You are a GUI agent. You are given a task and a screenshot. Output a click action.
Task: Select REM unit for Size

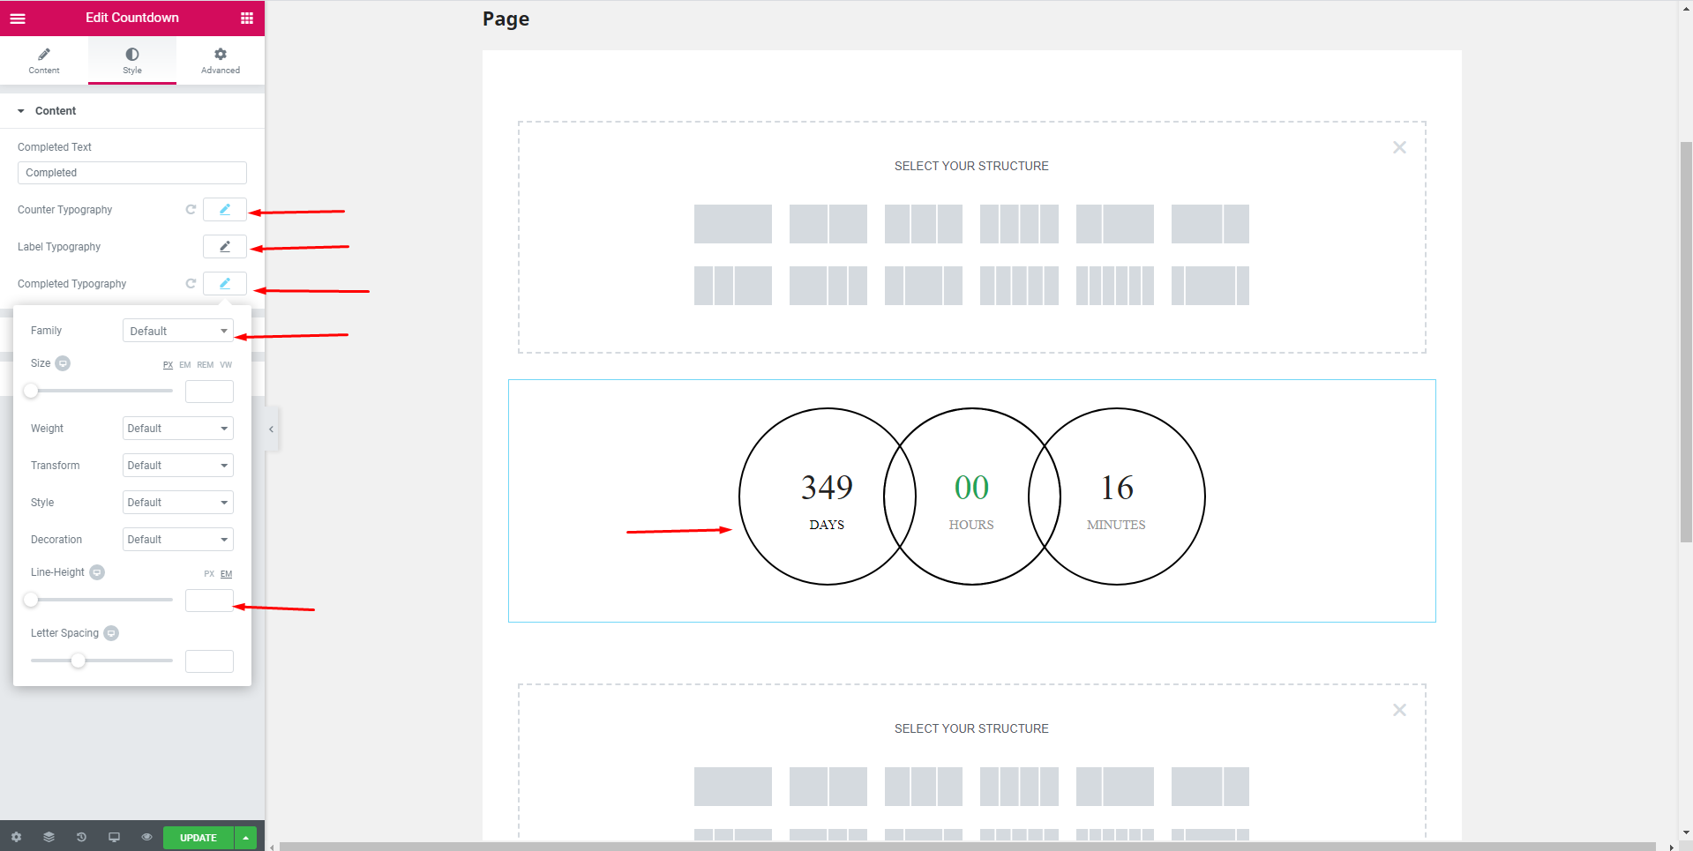coord(206,365)
